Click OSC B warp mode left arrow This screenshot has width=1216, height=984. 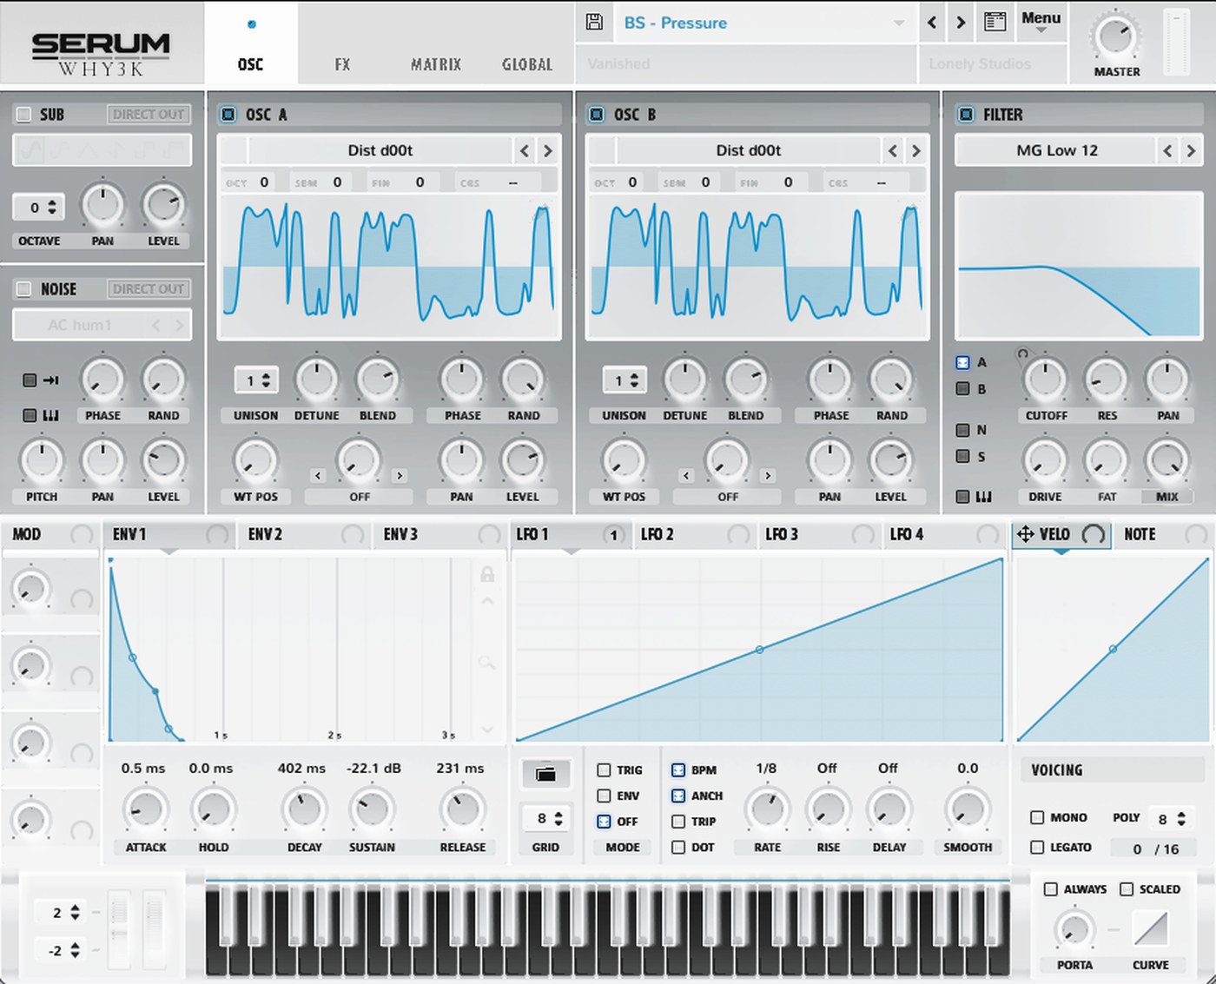click(x=686, y=476)
